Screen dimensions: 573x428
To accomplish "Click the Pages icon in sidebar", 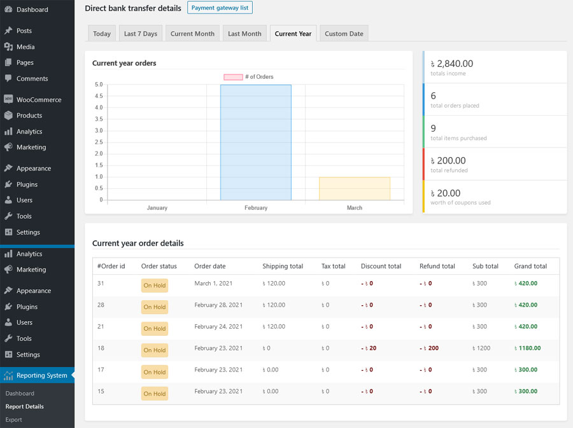I will tap(8, 62).
